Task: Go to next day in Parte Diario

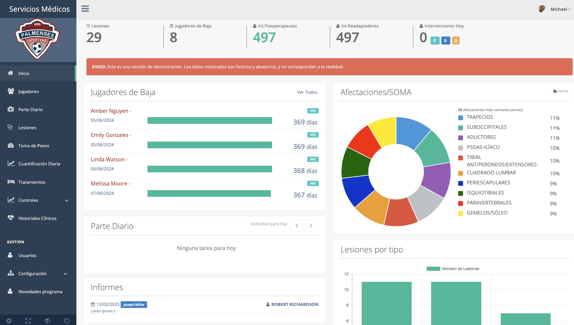Action: coord(311,226)
